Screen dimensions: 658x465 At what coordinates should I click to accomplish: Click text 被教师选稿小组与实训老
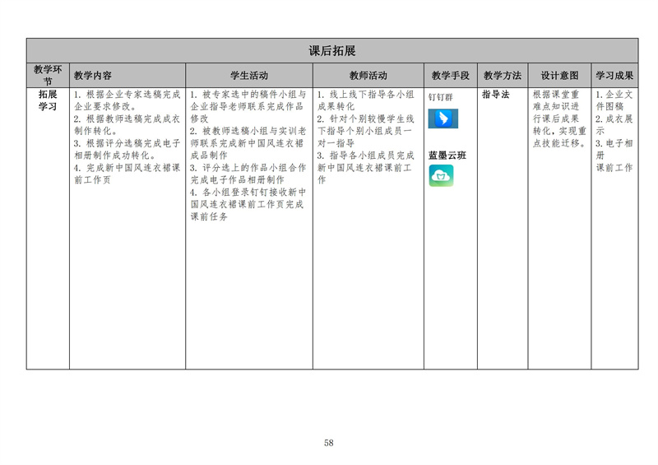coord(254,131)
